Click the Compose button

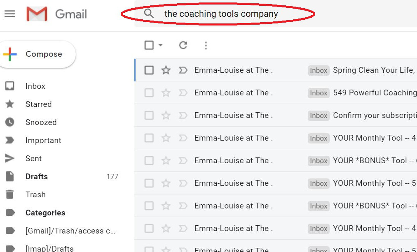point(37,54)
